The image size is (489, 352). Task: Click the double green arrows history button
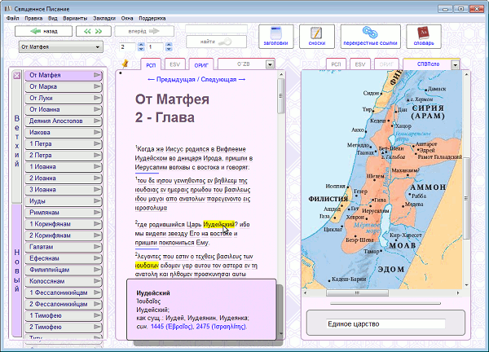point(99,31)
